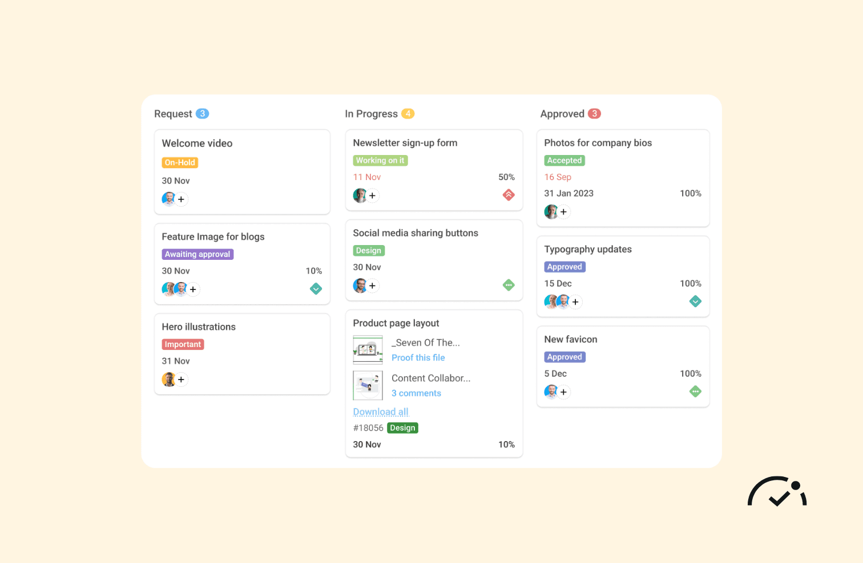Image resolution: width=863 pixels, height=563 pixels.
Task: Click green diamond icon on Social media sharing buttons
Action: click(x=509, y=285)
